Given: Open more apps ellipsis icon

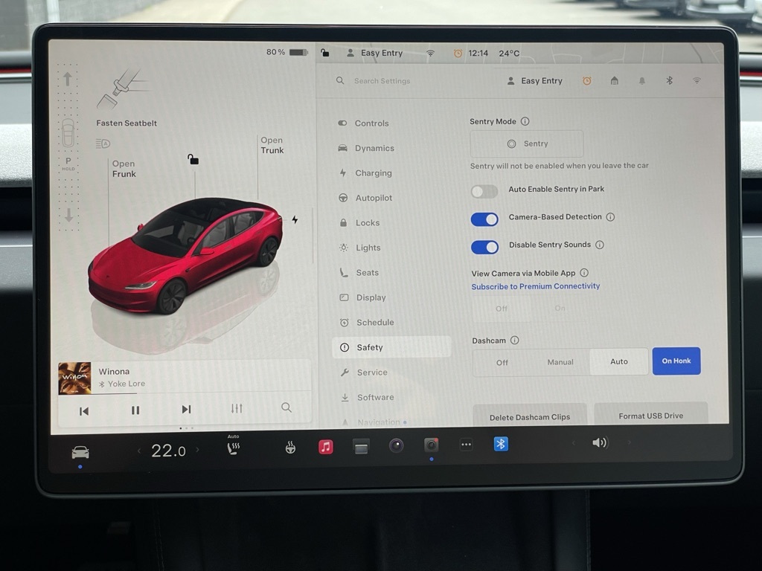Looking at the screenshot, I should click(466, 445).
